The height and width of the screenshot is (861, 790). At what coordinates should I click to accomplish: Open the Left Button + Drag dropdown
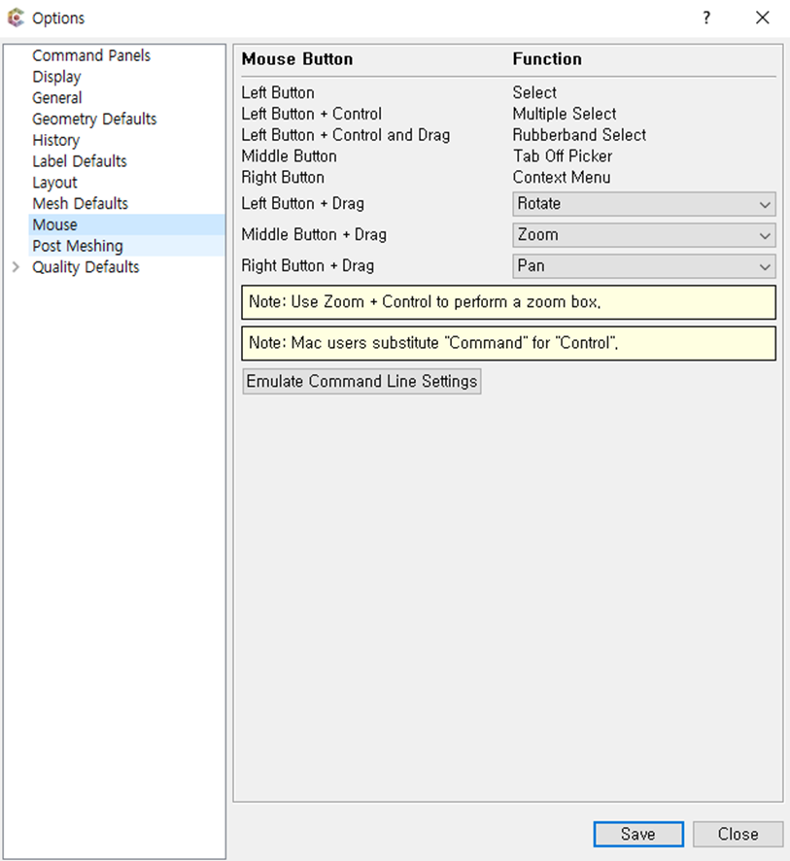pyautogui.click(x=644, y=204)
